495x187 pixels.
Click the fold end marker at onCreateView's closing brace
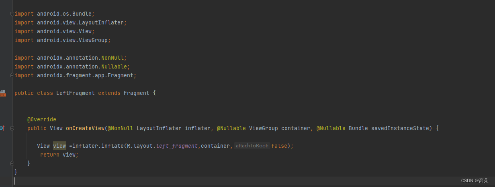12,163
